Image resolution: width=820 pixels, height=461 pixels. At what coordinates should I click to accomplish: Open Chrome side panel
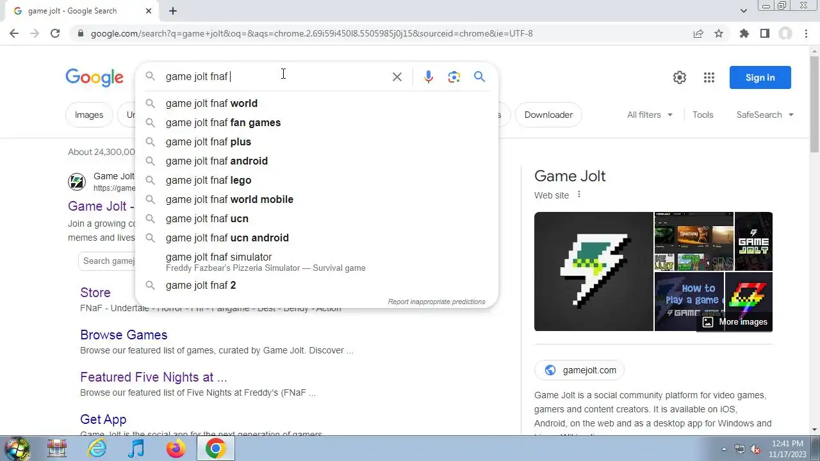click(764, 33)
